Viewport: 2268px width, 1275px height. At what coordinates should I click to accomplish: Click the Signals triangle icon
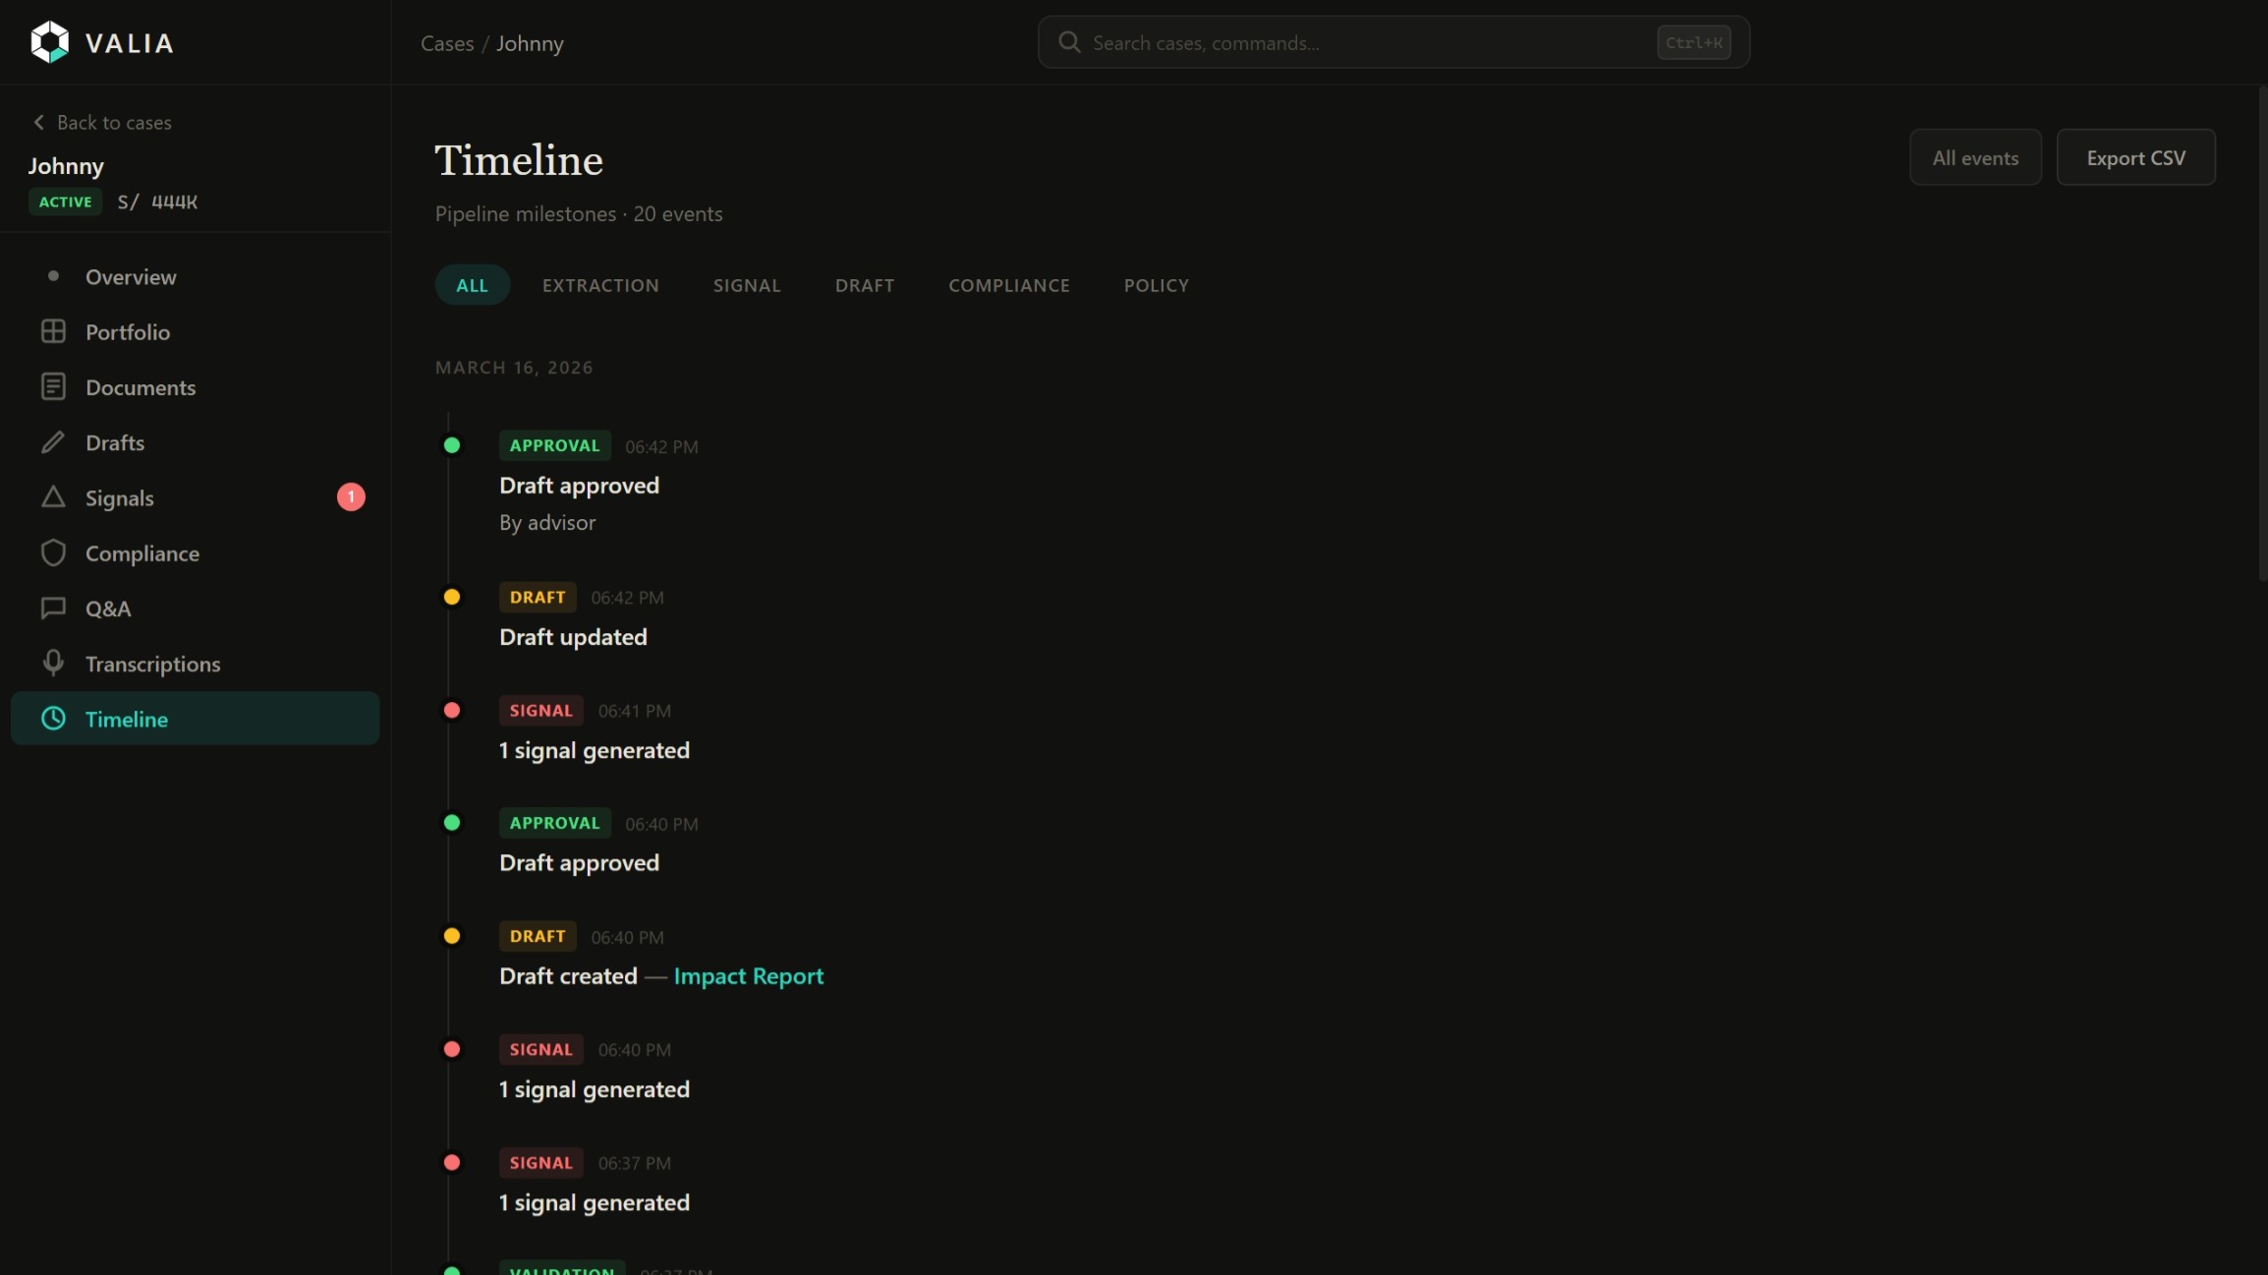53,497
